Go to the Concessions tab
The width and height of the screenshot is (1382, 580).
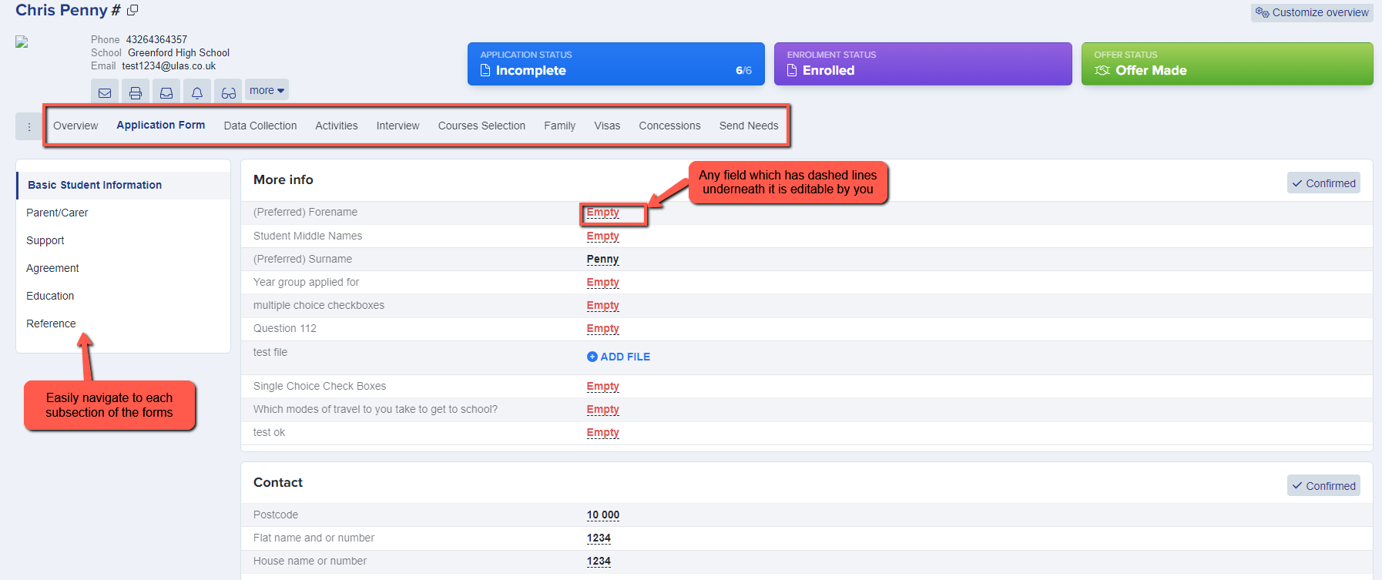(669, 126)
